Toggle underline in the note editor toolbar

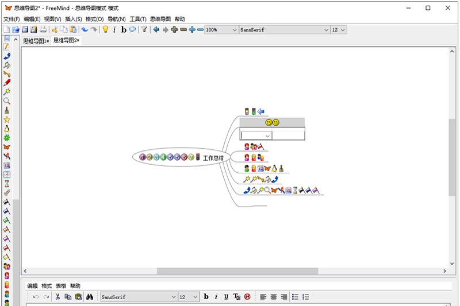(226, 297)
